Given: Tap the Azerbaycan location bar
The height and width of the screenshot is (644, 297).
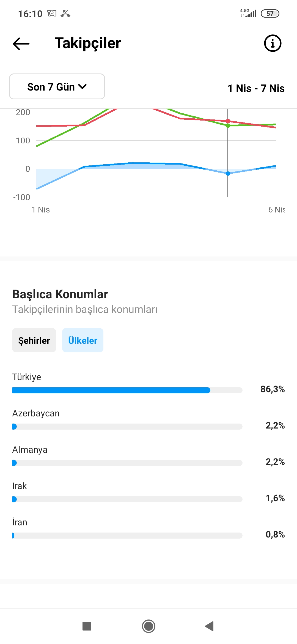Looking at the screenshot, I should tap(127, 427).
